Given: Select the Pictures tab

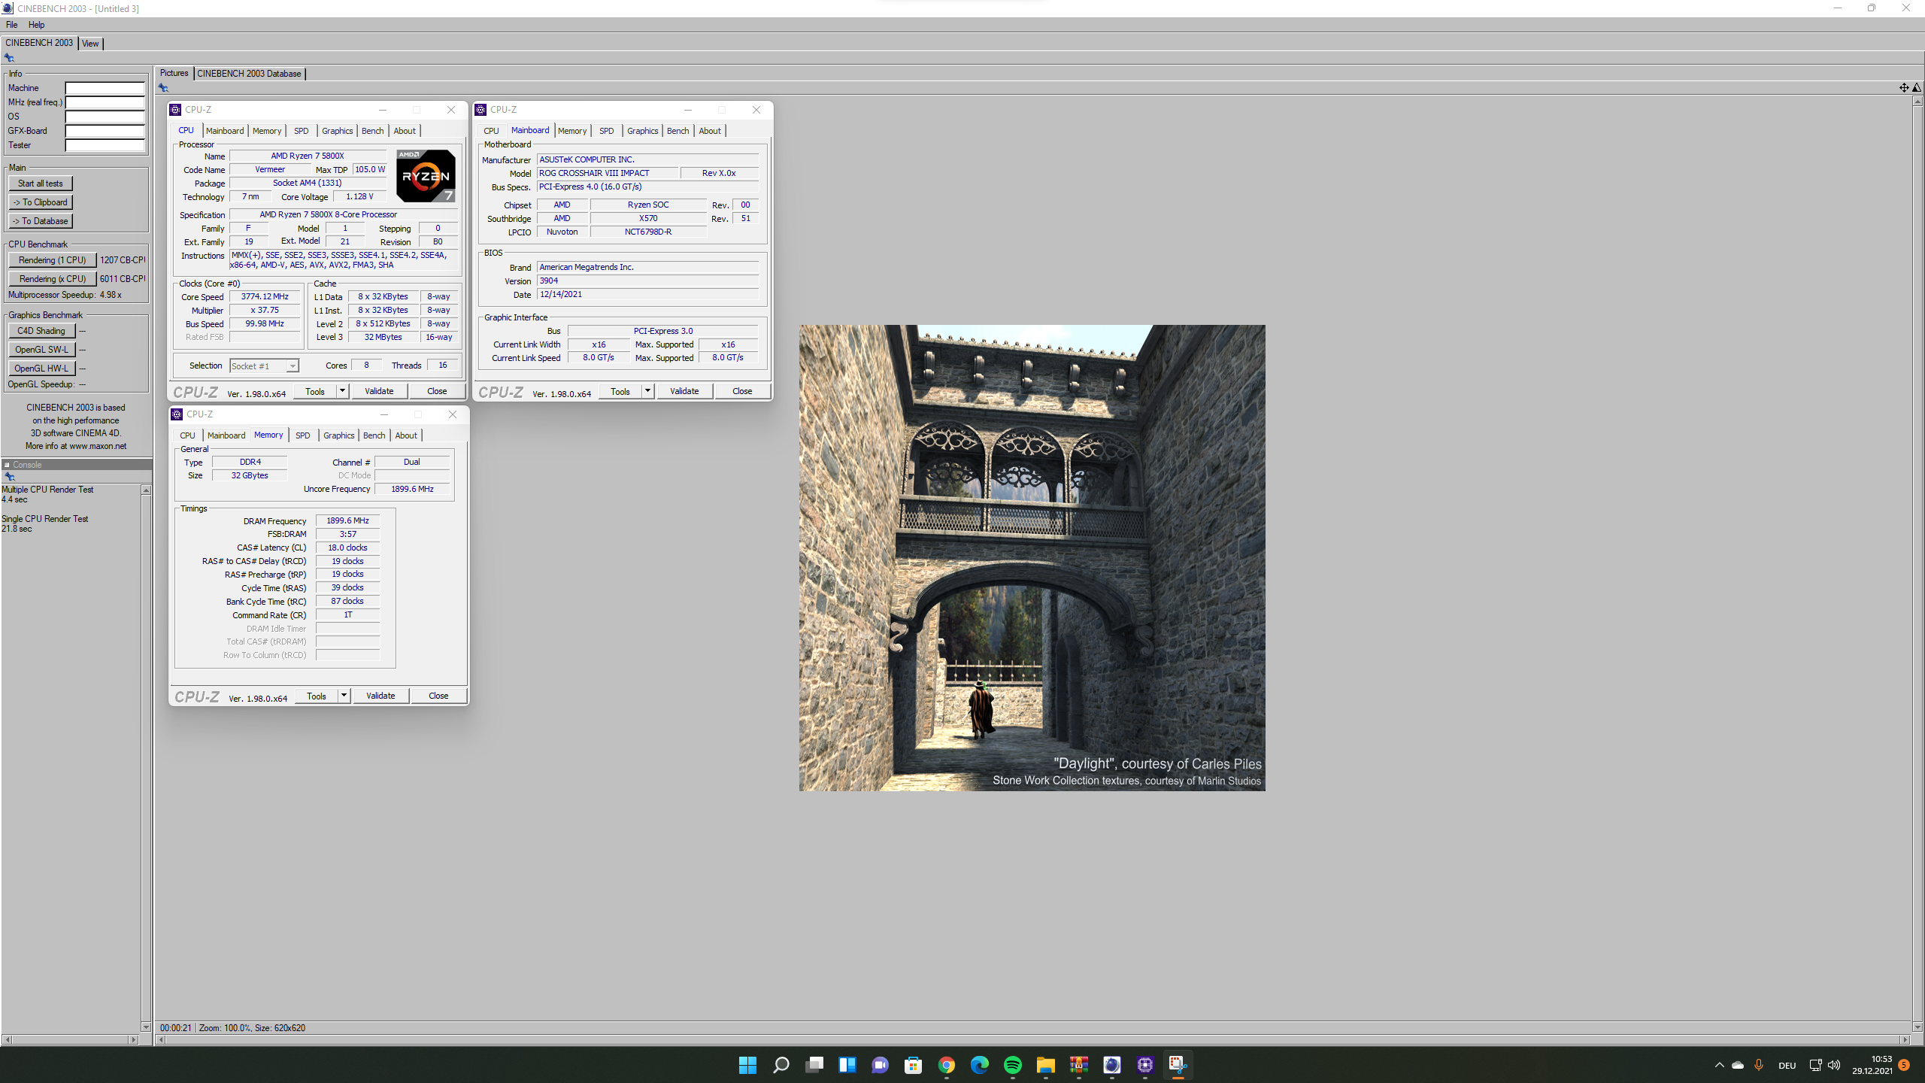Looking at the screenshot, I should [174, 73].
